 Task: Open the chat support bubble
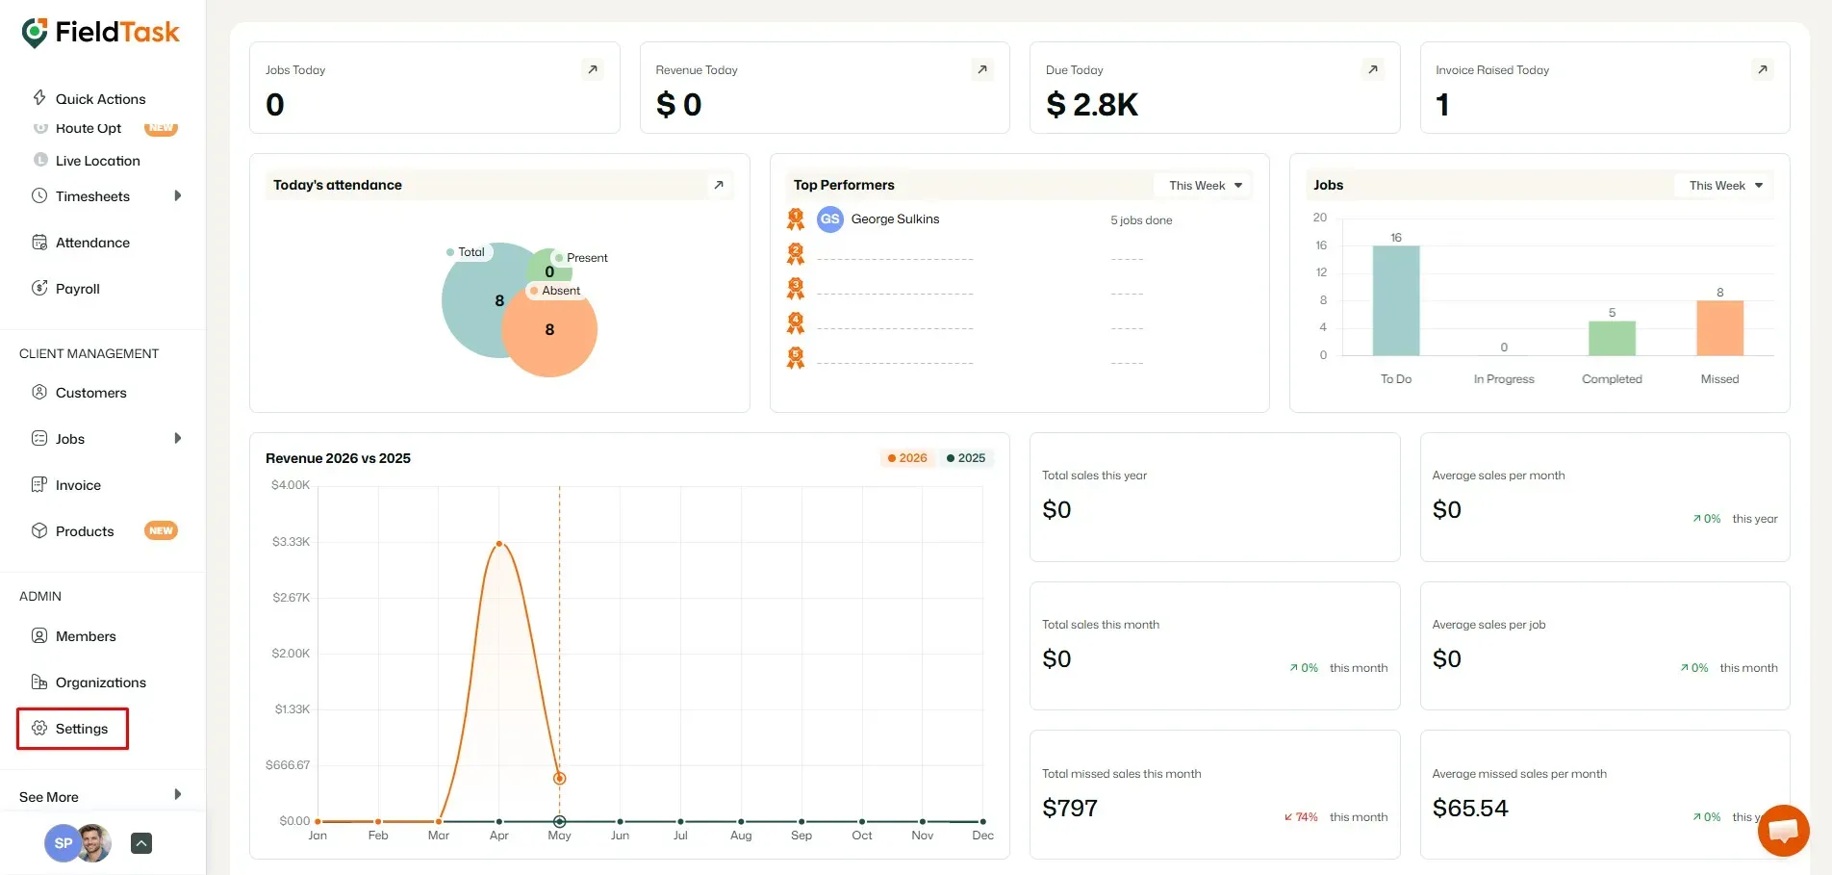1783,830
